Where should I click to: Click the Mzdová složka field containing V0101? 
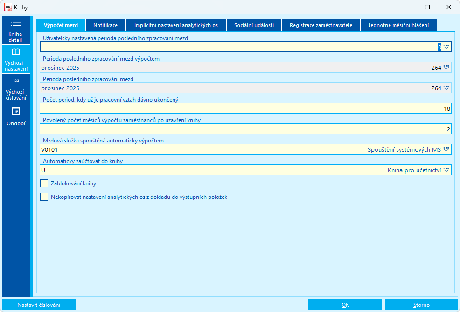245,149
